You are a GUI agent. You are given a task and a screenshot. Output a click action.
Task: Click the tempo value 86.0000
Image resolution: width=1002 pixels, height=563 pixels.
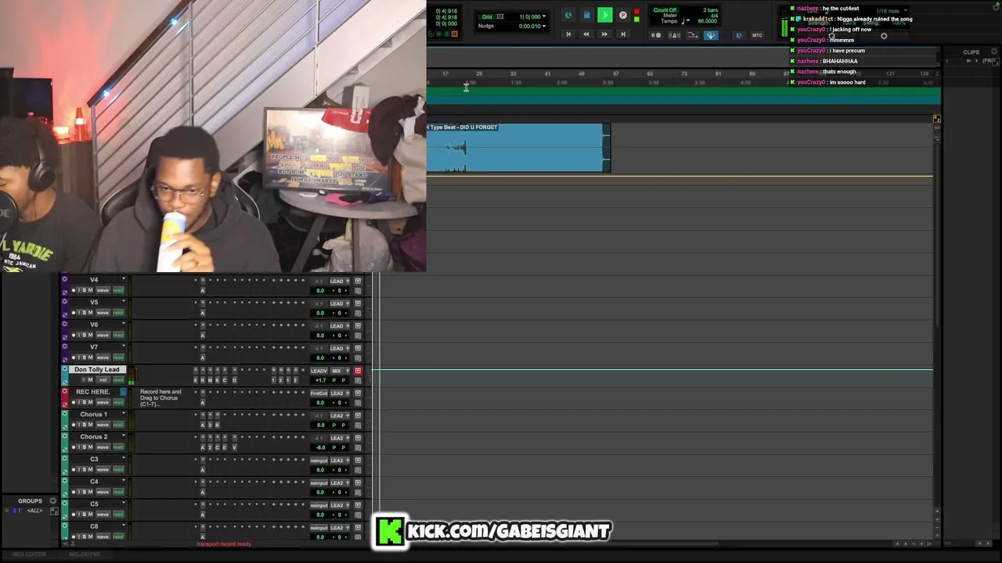click(x=708, y=21)
